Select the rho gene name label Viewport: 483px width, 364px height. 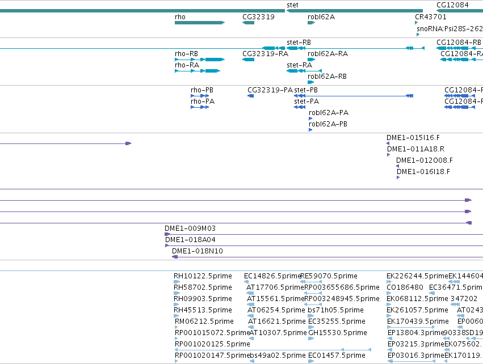point(180,17)
